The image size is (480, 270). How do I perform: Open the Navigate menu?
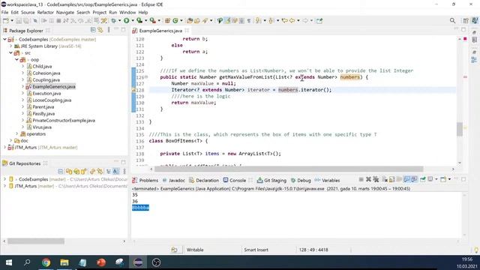coord(65,12)
